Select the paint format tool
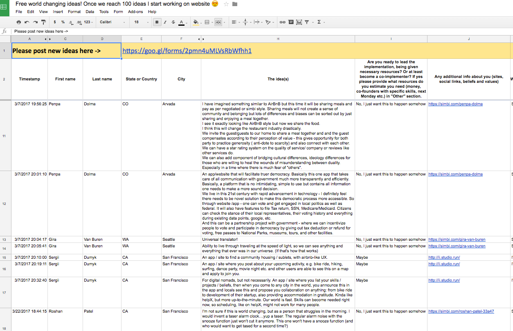The image size is (513, 331). 43,22
